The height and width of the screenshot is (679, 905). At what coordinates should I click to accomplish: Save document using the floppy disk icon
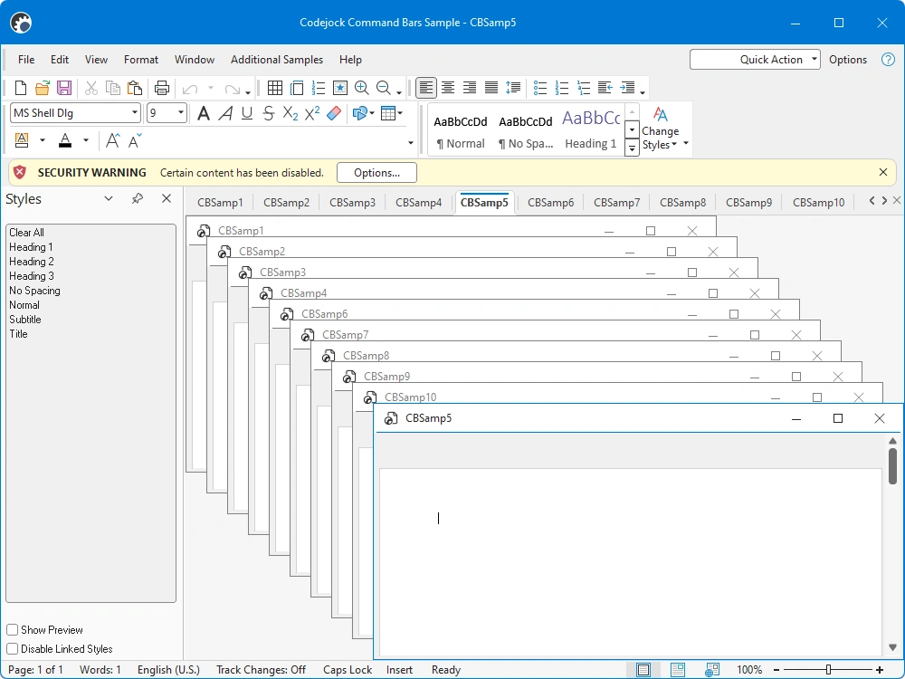tap(64, 88)
